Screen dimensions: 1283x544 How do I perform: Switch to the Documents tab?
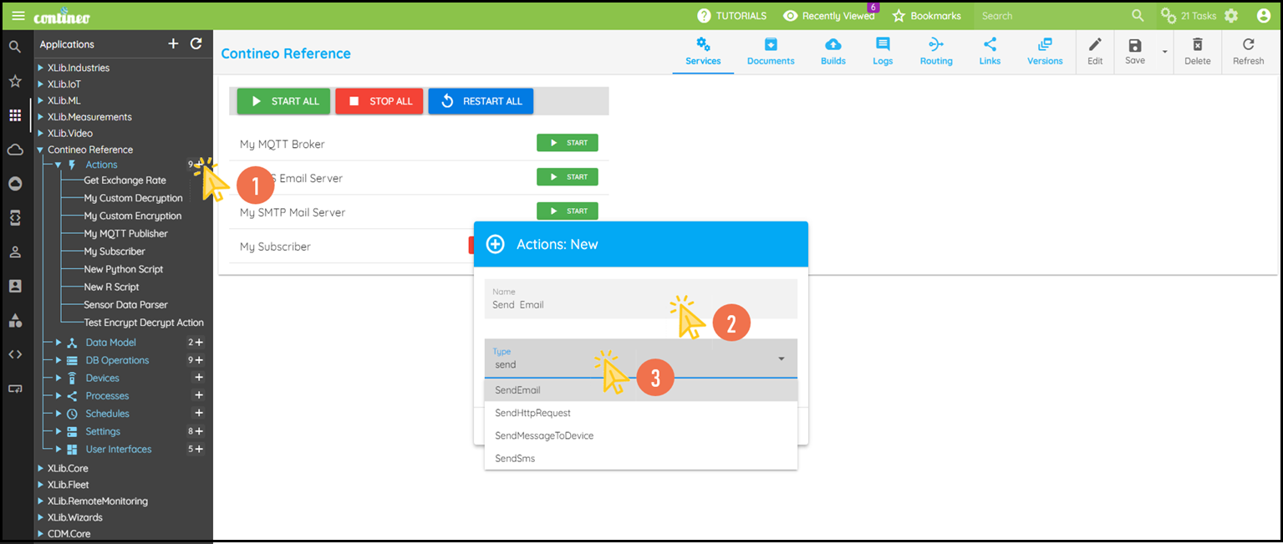[x=770, y=48]
